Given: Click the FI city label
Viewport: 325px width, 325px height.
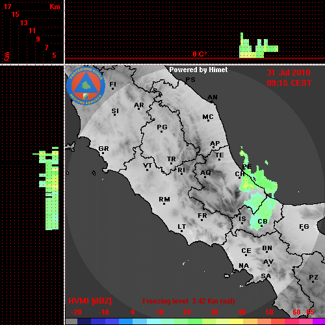Looking at the screenshot, I should tap(113, 84).
